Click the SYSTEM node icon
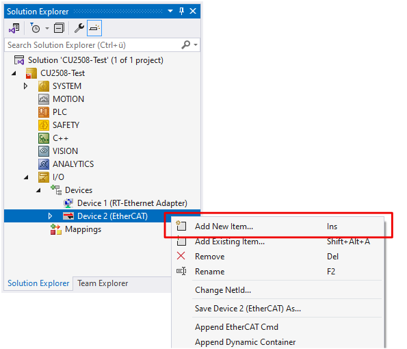The image size is (407, 349). (44, 86)
